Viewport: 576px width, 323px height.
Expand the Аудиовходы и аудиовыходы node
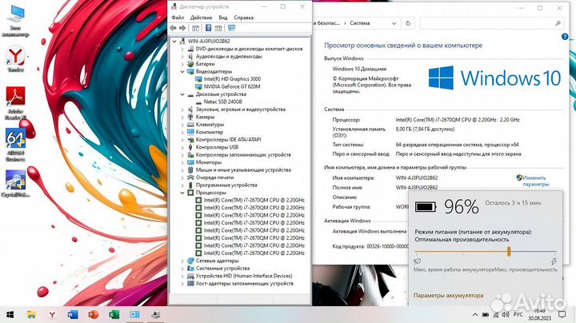(182, 57)
